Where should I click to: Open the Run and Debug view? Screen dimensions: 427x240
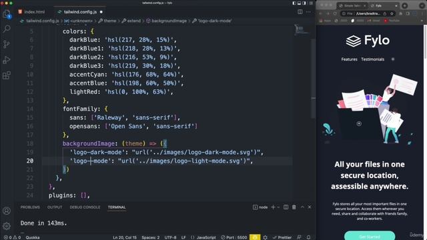pos(7,59)
